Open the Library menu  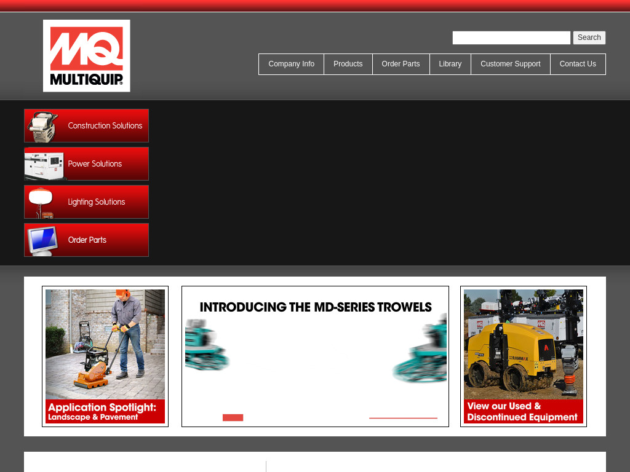pos(450,64)
